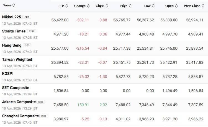This screenshot has height=127, width=208.
Task: Click the KOSPI index name
Action: click(8, 73)
